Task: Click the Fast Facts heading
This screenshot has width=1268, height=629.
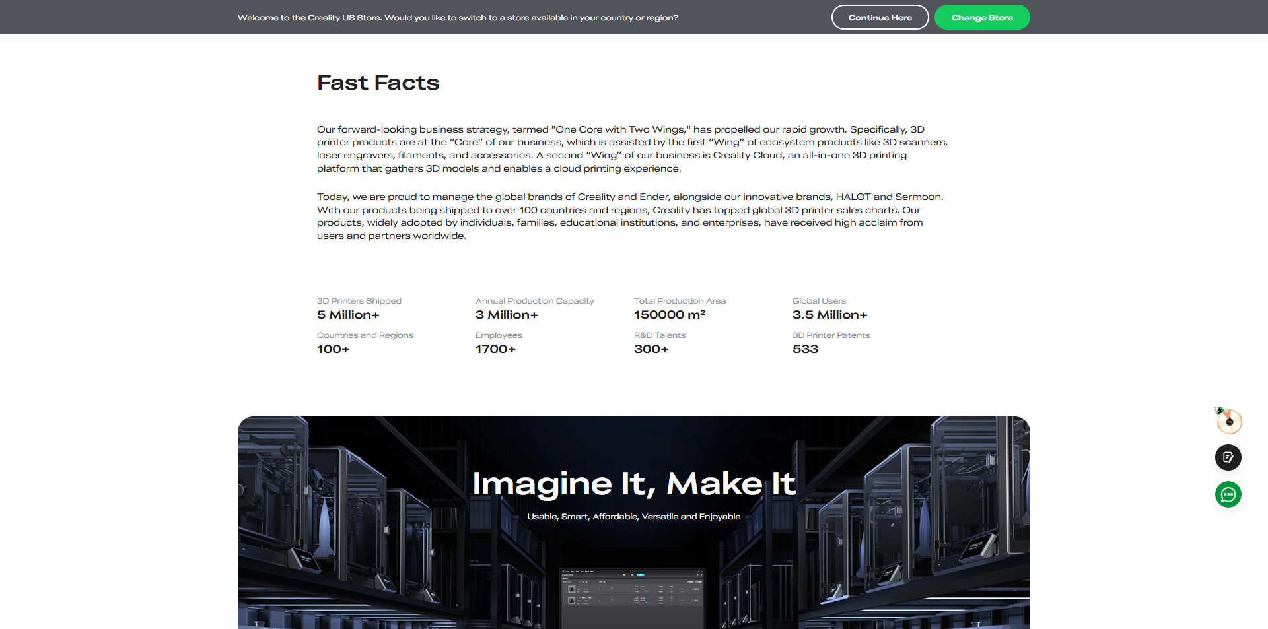Action: click(378, 83)
